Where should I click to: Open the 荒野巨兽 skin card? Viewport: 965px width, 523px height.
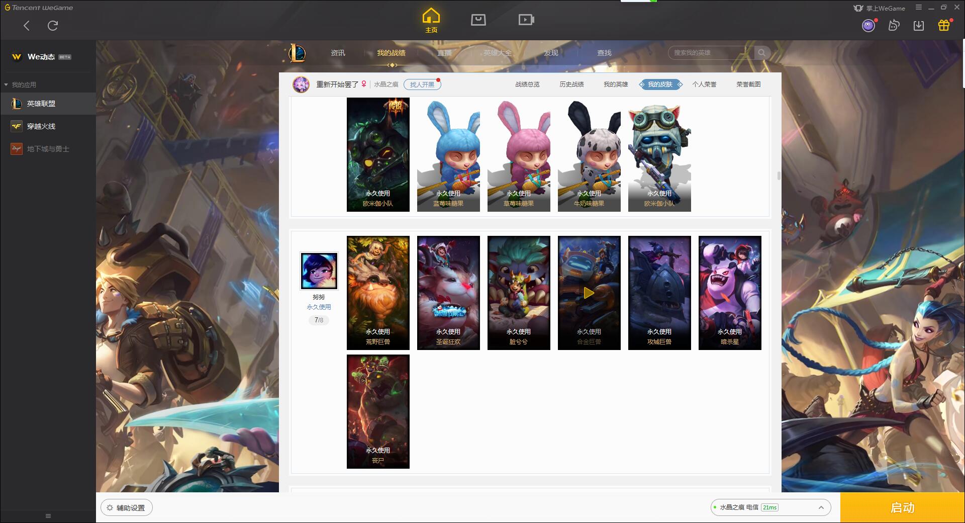[378, 293]
